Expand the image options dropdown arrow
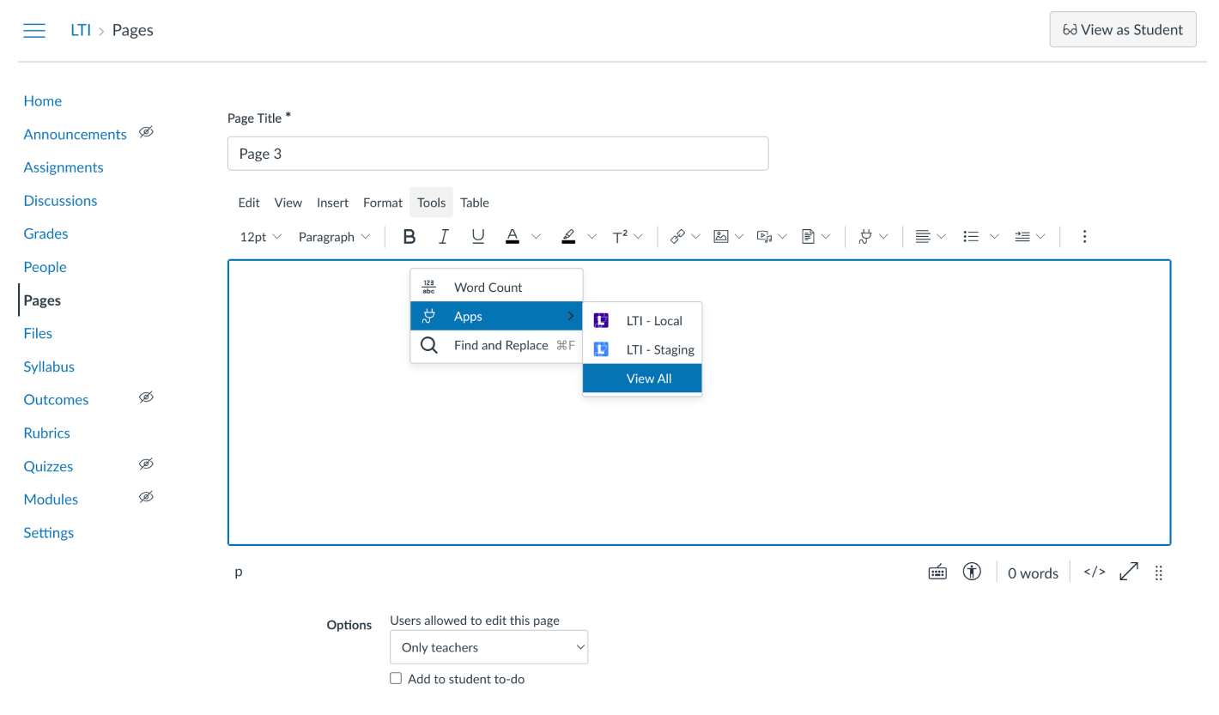This screenshot has height=715, width=1219. pos(739,237)
